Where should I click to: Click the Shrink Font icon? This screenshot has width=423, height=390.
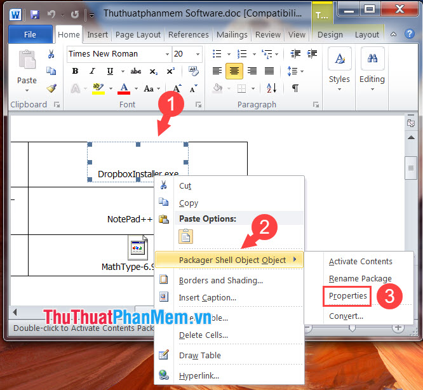pyautogui.click(x=194, y=88)
